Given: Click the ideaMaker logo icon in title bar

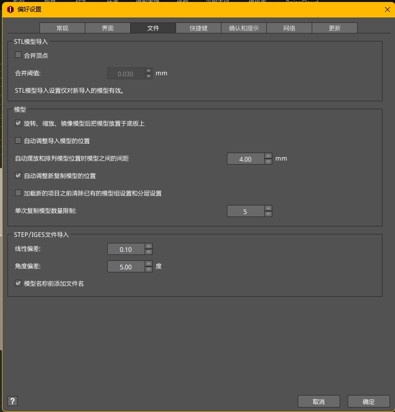Looking at the screenshot, I should point(10,9).
